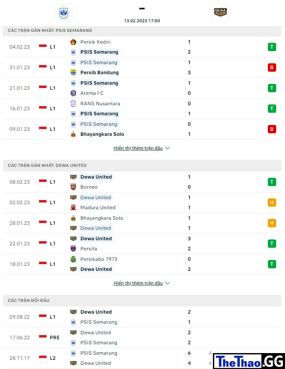Click the Persik Kediri team logo
The height and width of the screenshot is (369, 285).
pos(73,42)
